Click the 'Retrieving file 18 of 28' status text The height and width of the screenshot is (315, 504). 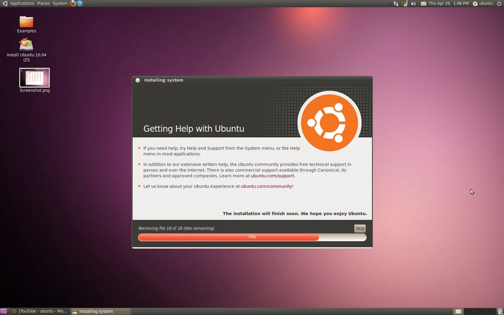tap(176, 228)
